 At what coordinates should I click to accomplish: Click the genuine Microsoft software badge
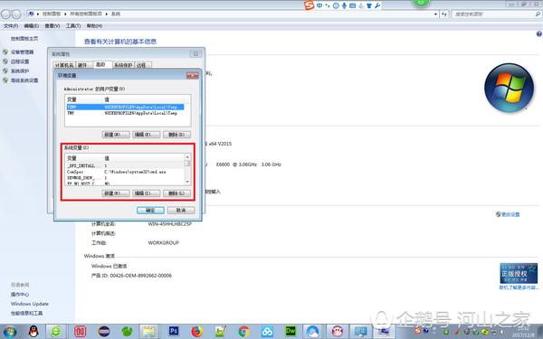[519, 273]
